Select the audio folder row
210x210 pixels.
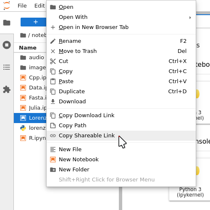(x=30, y=58)
